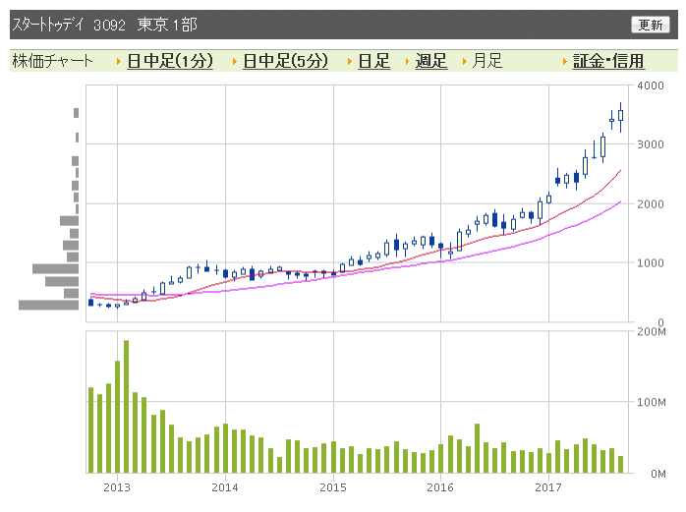Click orange arrow before 月足
The width and height of the screenshot is (686, 512).
(x=465, y=62)
